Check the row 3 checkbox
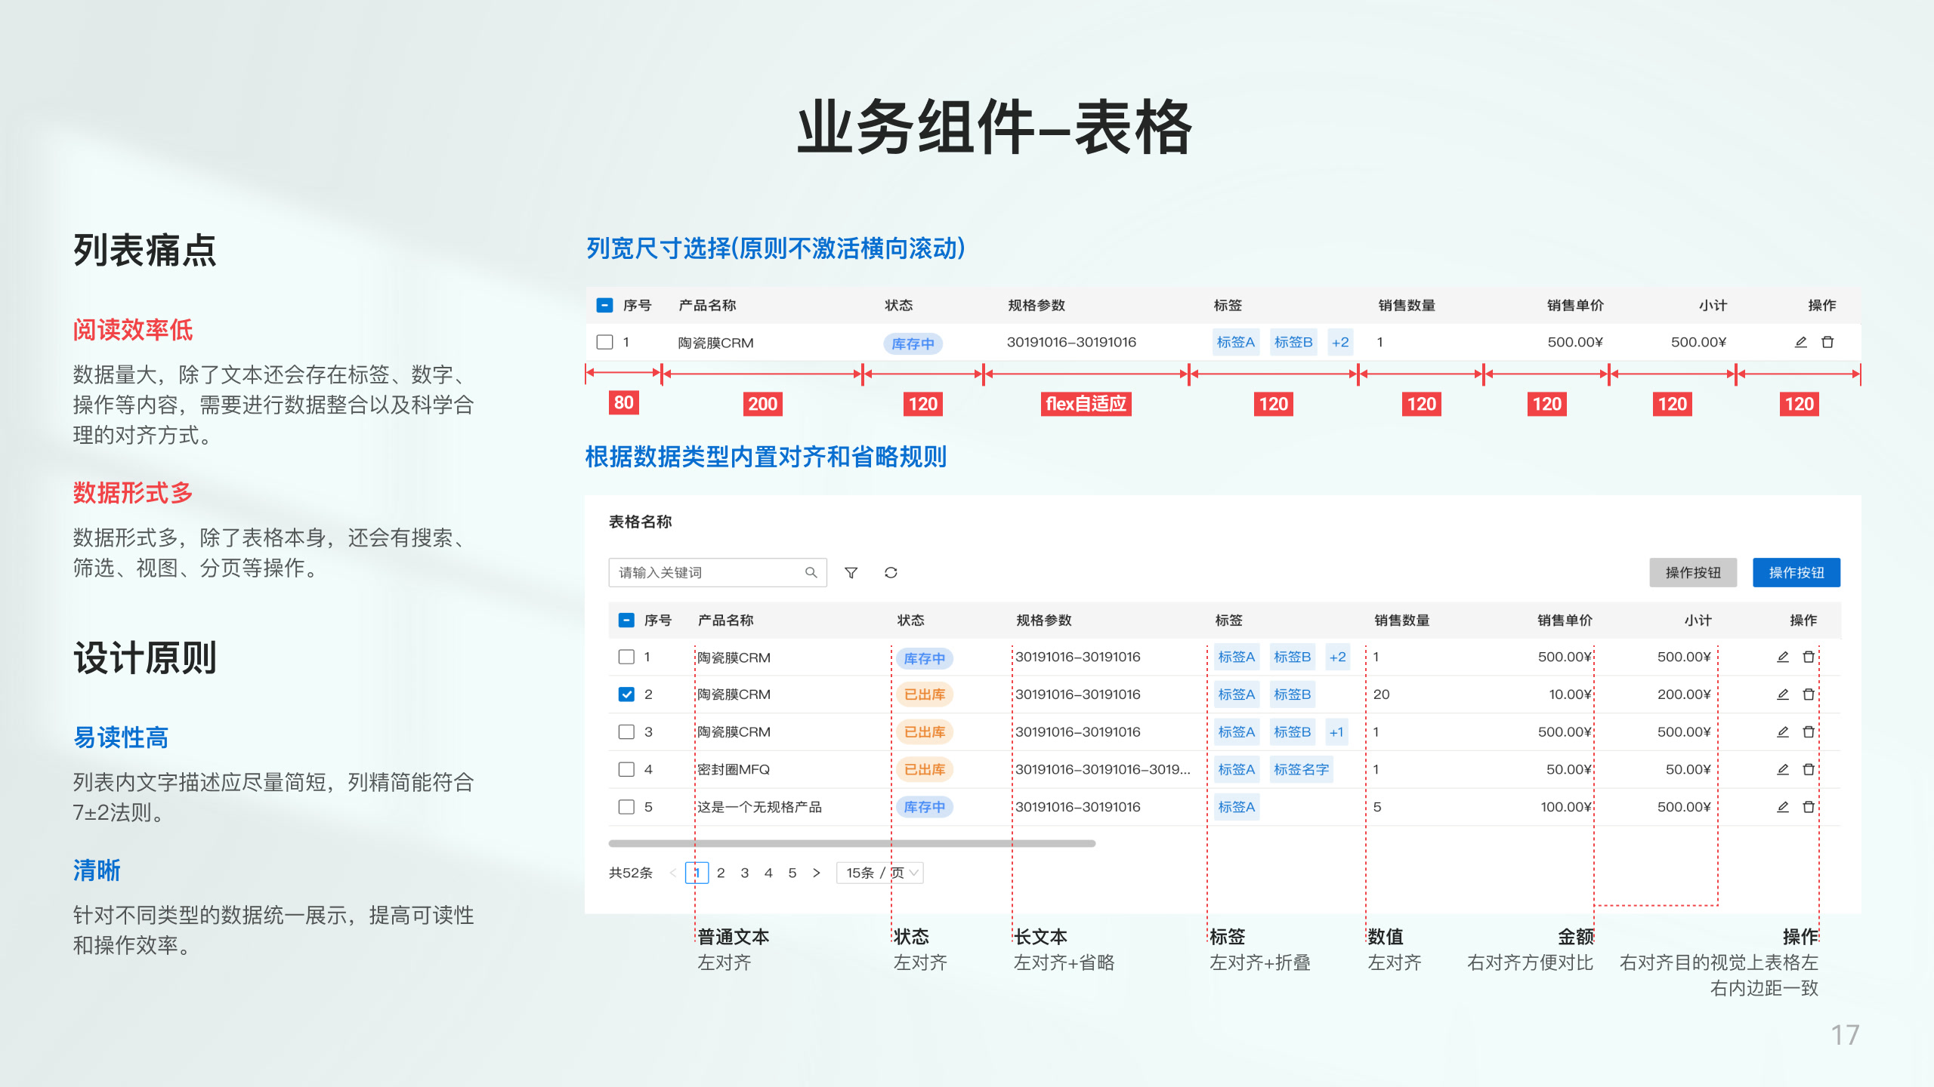 [626, 731]
